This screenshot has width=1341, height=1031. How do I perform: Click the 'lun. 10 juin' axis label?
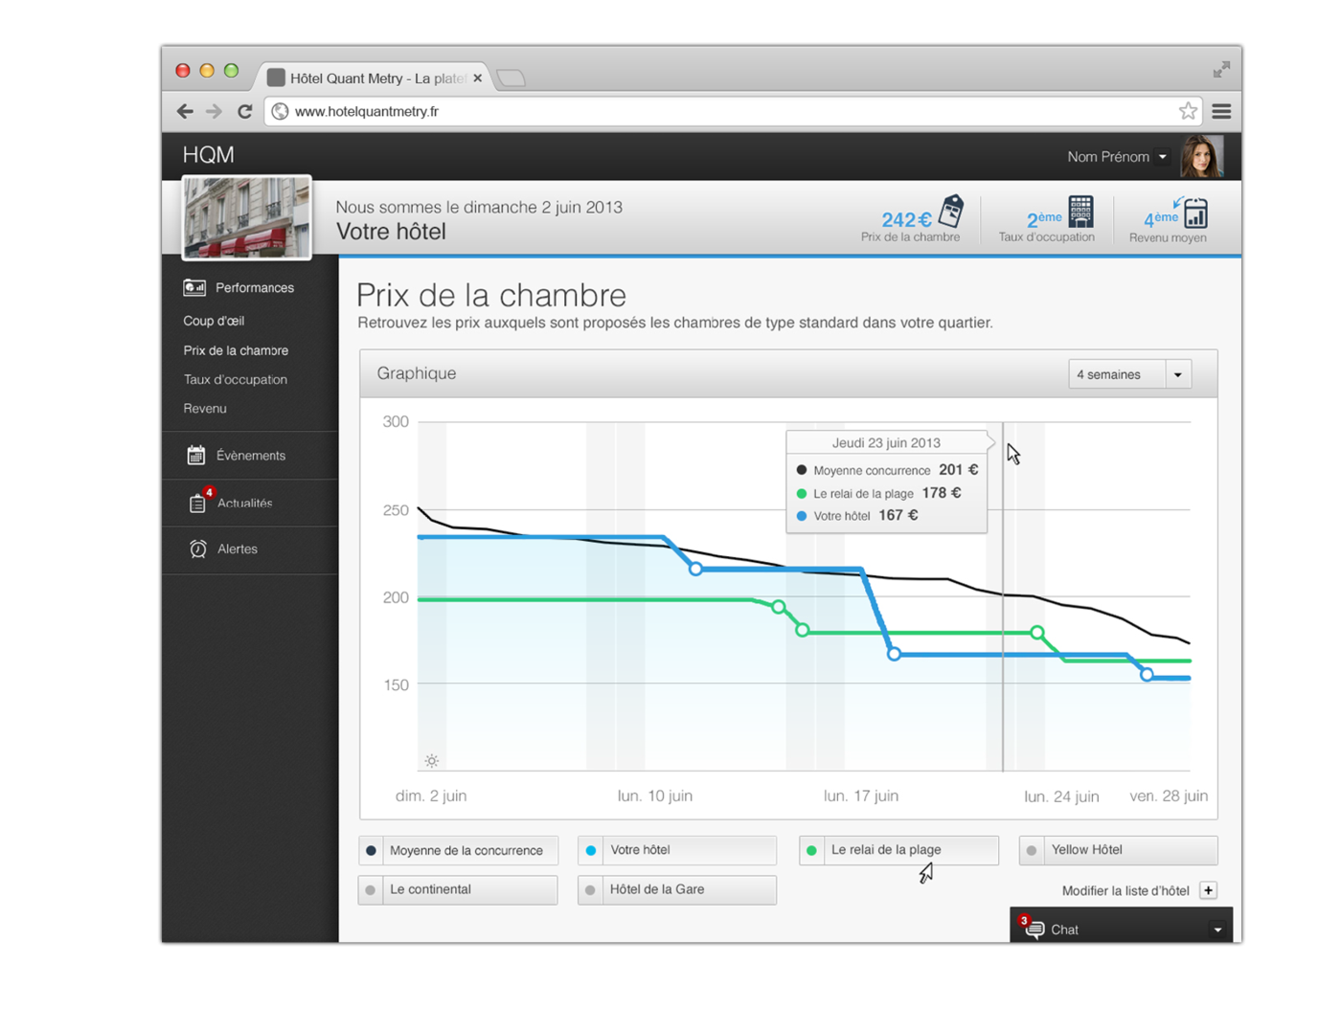tap(655, 796)
